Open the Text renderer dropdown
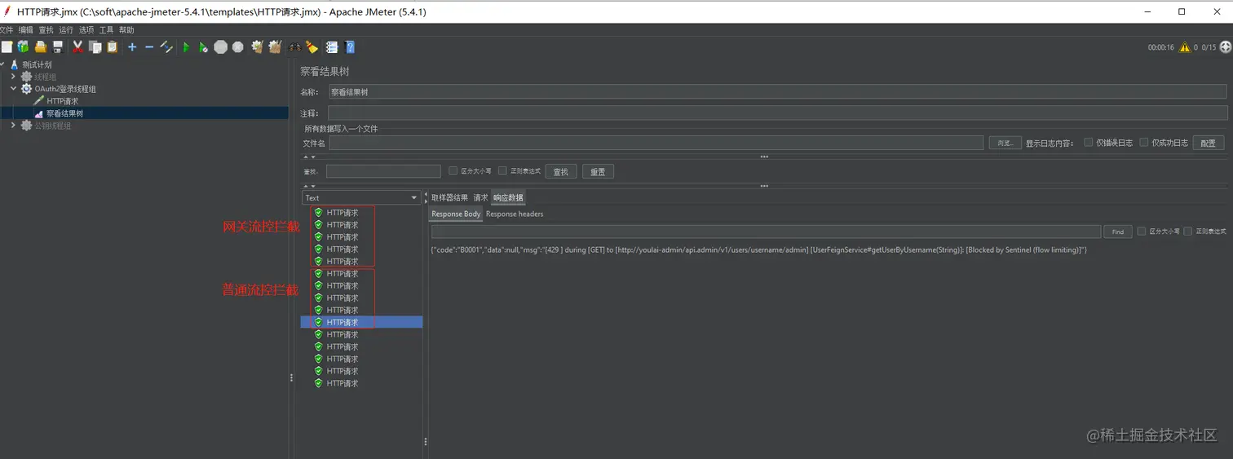The width and height of the screenshot is (1233, 459). 360,197
